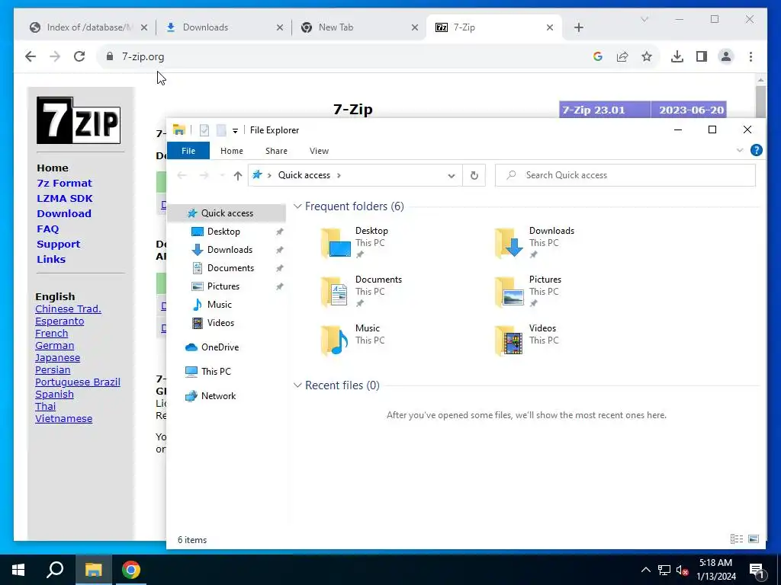Open the Customize Quick Access Toolbar dropdown
781x585 pixels.
[235, 131]
